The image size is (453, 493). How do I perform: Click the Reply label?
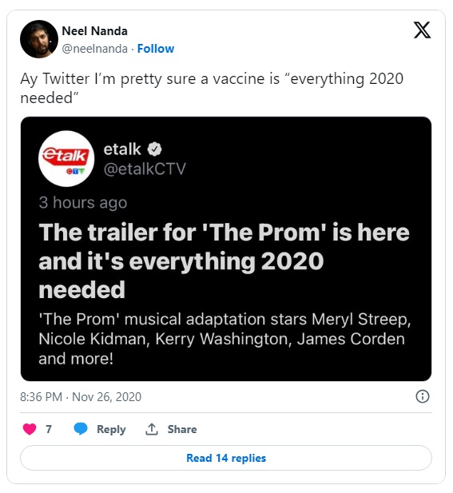[x=111, y=430]
